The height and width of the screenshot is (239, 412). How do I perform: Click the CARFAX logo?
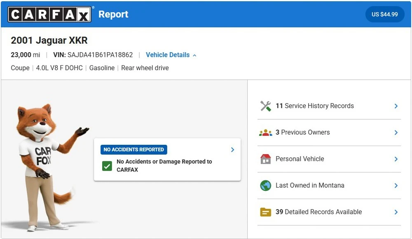point(49,14)
